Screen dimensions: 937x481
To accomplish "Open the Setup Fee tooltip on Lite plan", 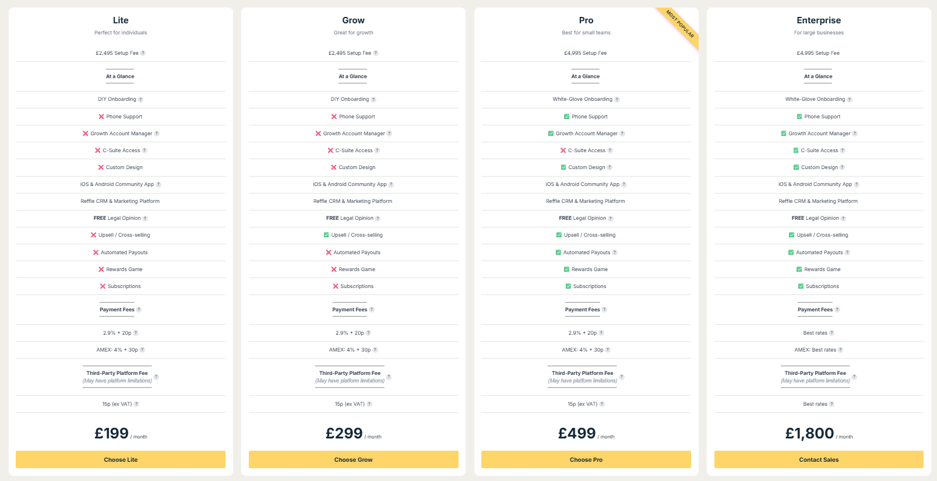I will click(x=143, y=52).
